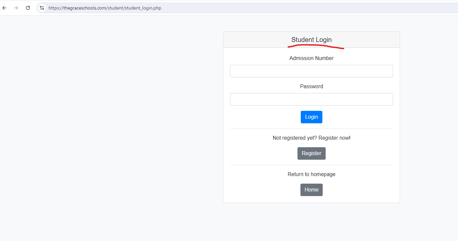458x241 pixels.
Task: Click the "Return to homepage" text
Action: tap(311, 174)
